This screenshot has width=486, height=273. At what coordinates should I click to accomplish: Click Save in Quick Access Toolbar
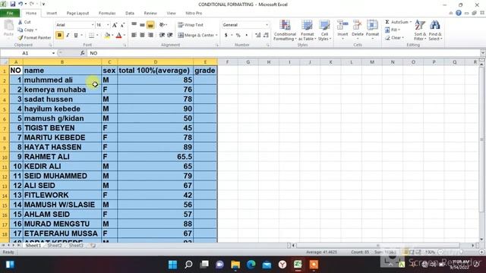pyautogui.click(x=13, y=4)
